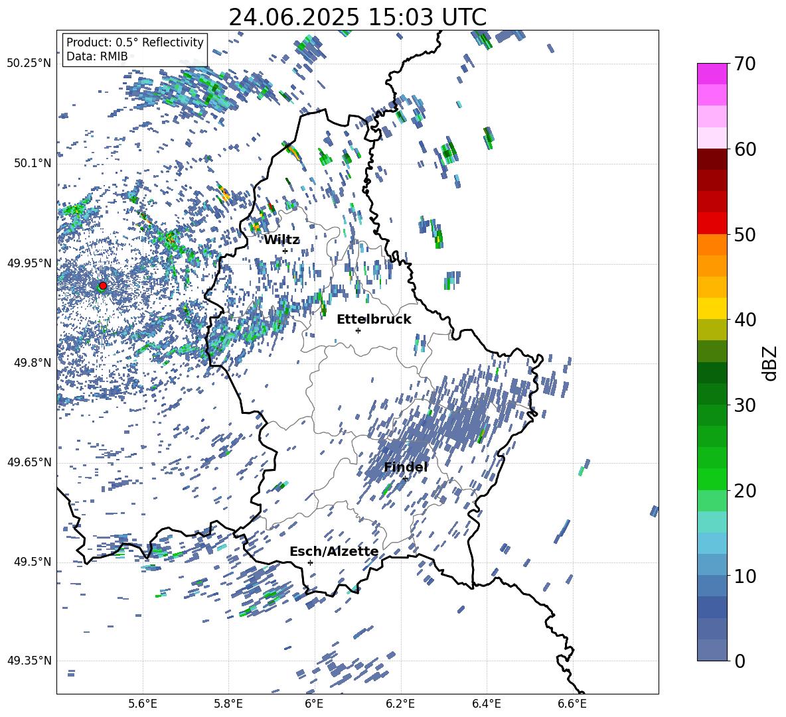Viewport: 786px width, 717px height.
Task: Click the 5.8°E longitude label
Action: coord(228,704)
